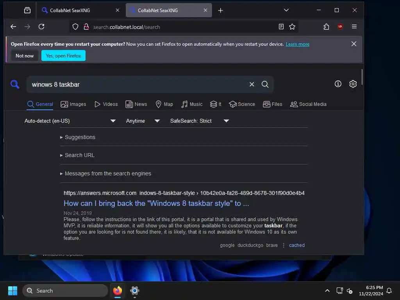Switch to the It category
This screenshot has height=300, width=400.
pos(216,104)
